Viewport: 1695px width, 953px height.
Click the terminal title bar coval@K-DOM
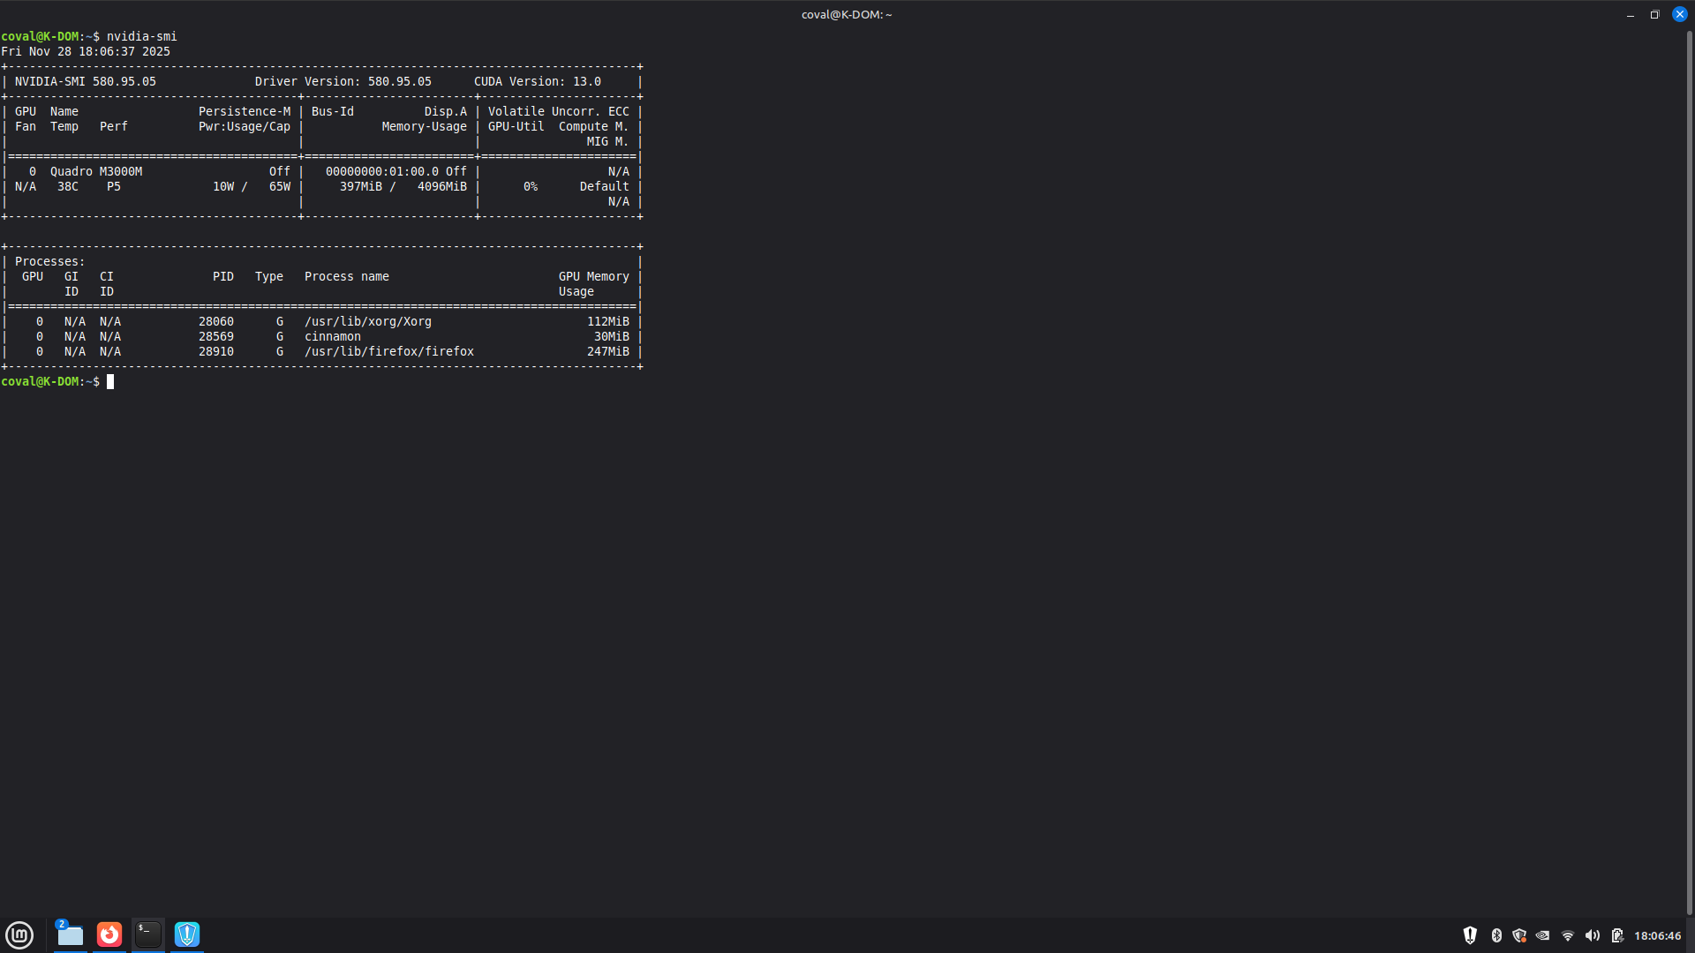coord(846,14)
